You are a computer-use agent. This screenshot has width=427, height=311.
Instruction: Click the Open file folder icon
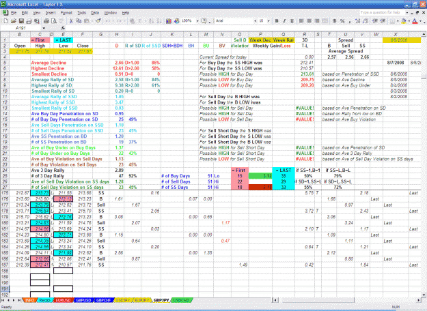coord(14,21)
